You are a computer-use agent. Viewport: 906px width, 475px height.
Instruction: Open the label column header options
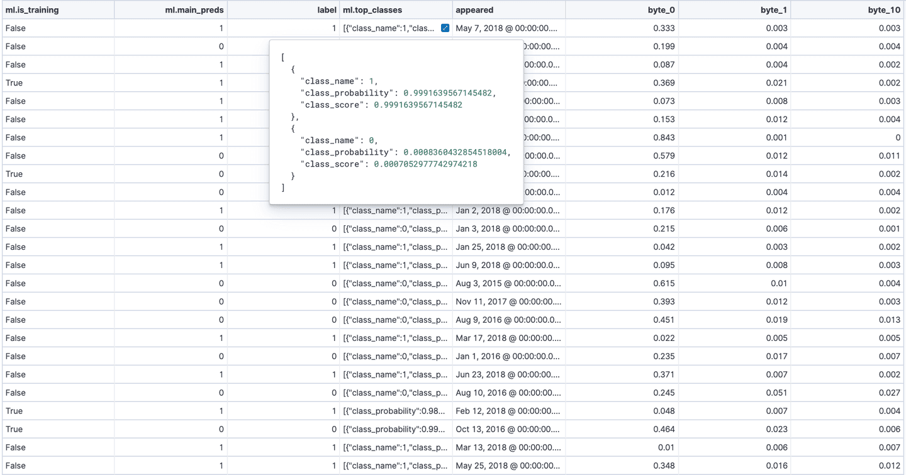327,9
